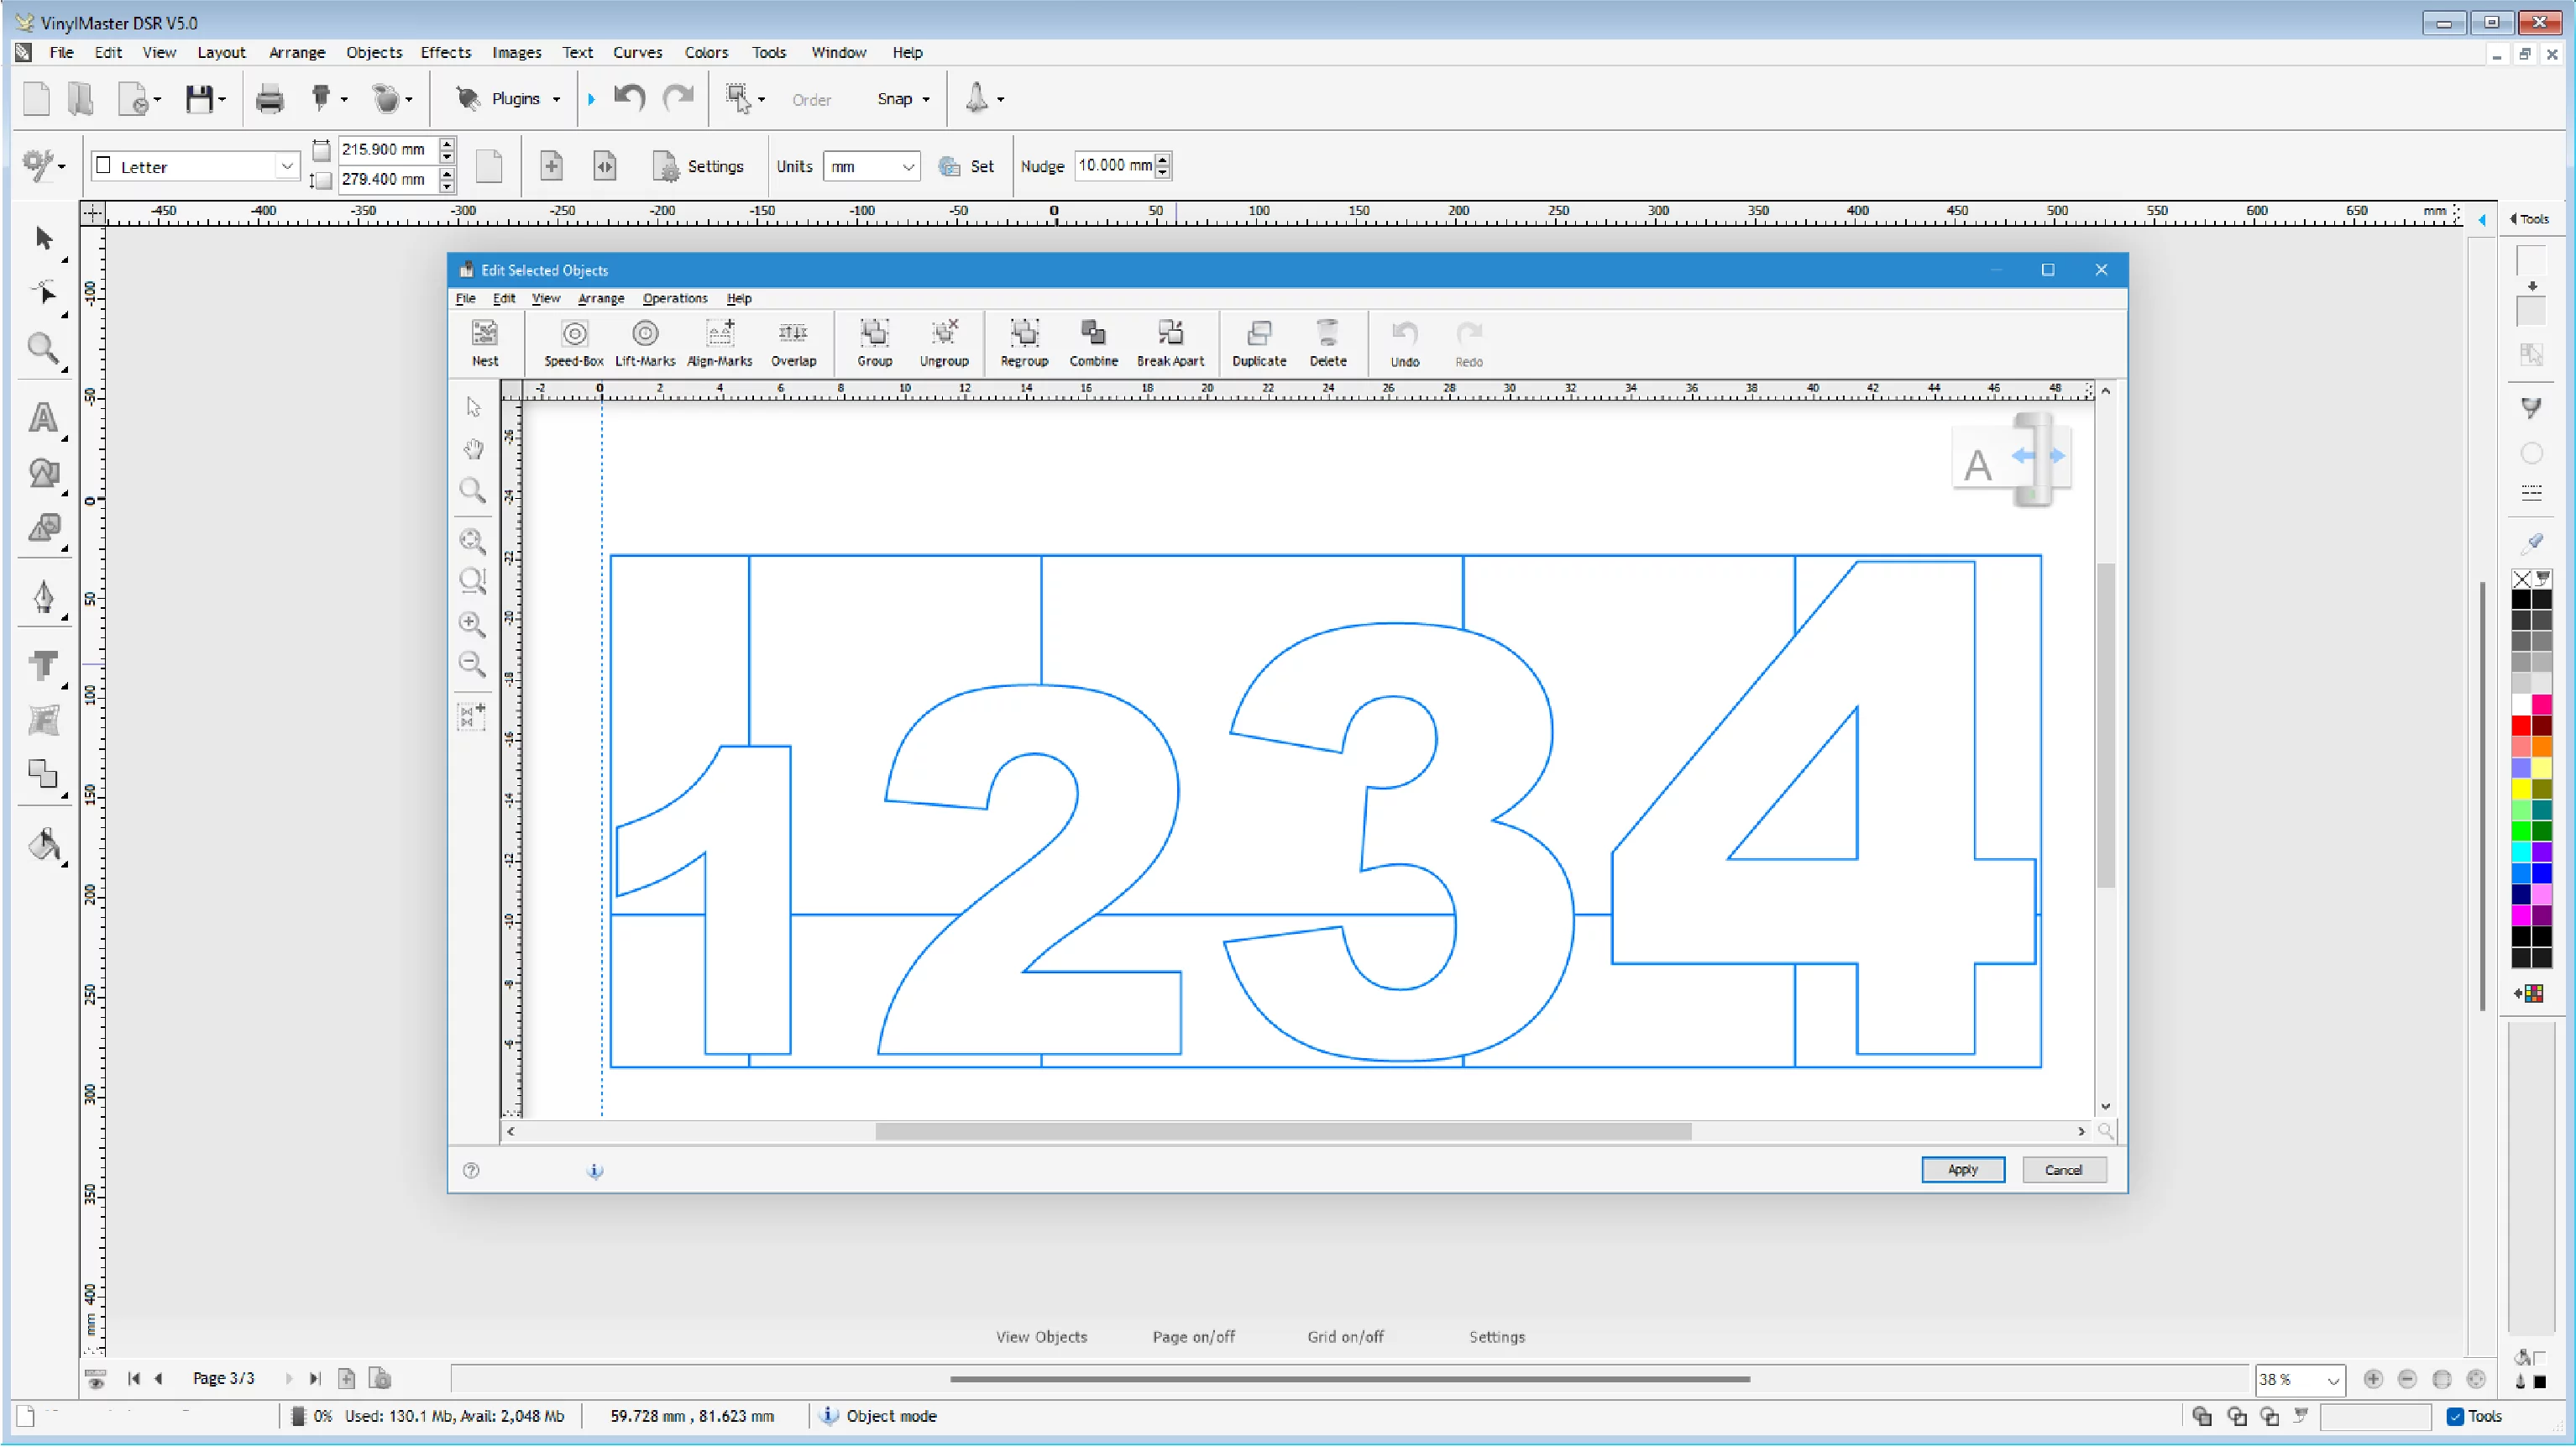Select the Speed-Box tool
2576x1447 pixels.
[x=574, y=343]
